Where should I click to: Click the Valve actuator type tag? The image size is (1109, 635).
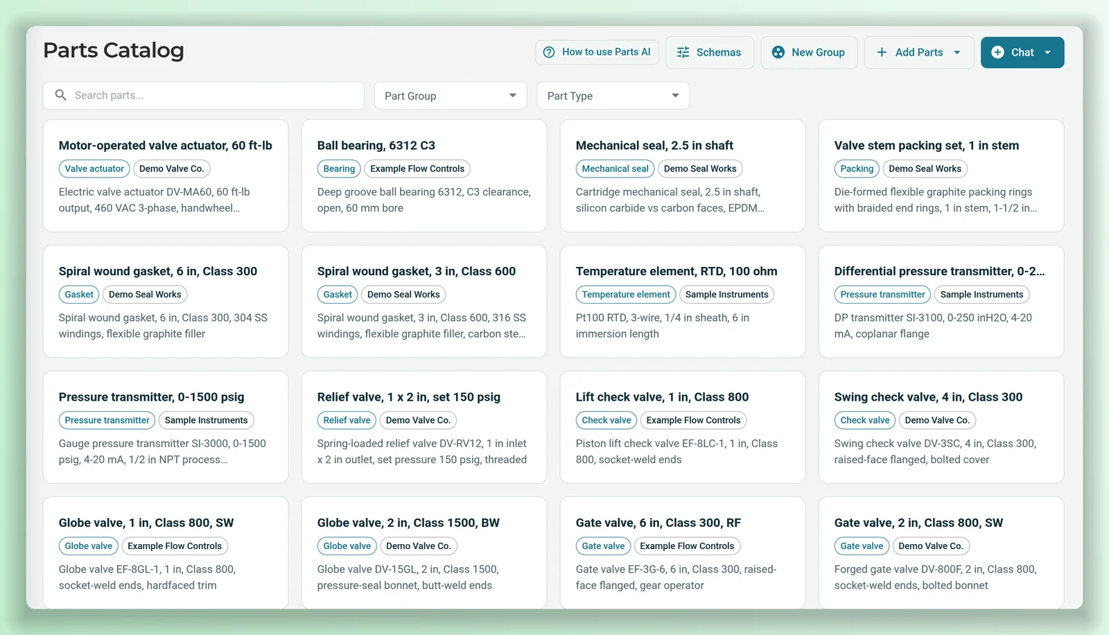coord(94,168)
